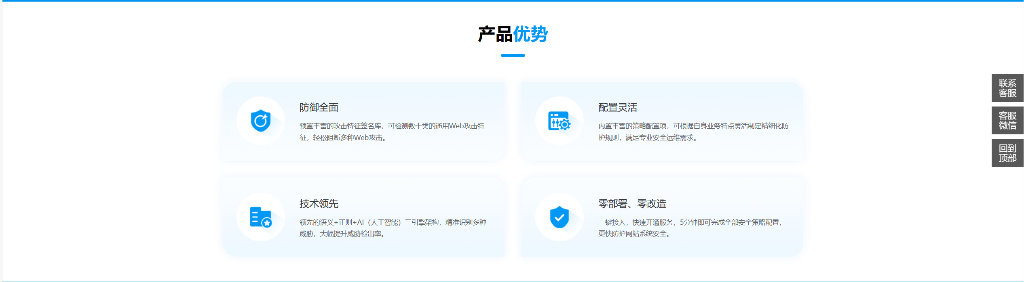
Task: Click the short blue bar under the title
Action: point(513,55)
